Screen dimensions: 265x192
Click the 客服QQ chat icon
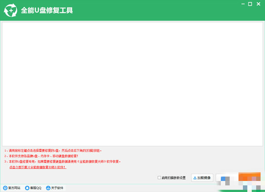point(27,188)
